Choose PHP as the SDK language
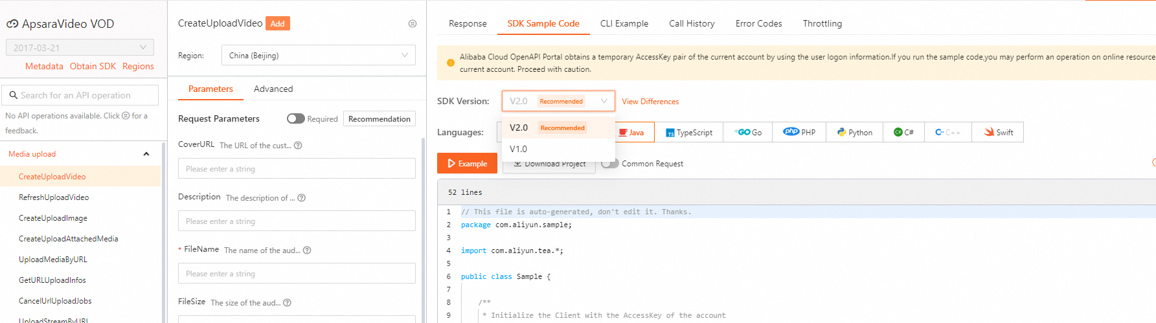Viewport: 1156px width, 323px height. 799,132
